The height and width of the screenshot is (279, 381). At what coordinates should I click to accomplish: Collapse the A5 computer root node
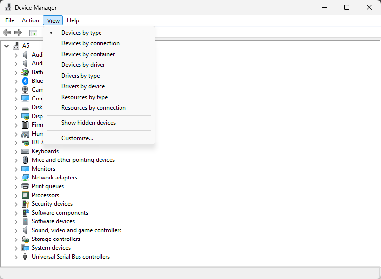tap(6, 46)
